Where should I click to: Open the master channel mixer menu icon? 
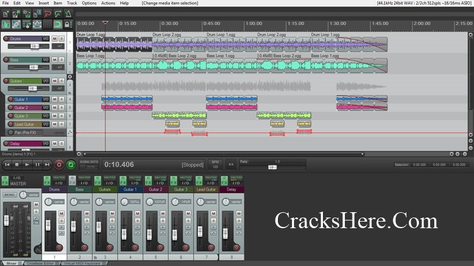click(38, 249)
